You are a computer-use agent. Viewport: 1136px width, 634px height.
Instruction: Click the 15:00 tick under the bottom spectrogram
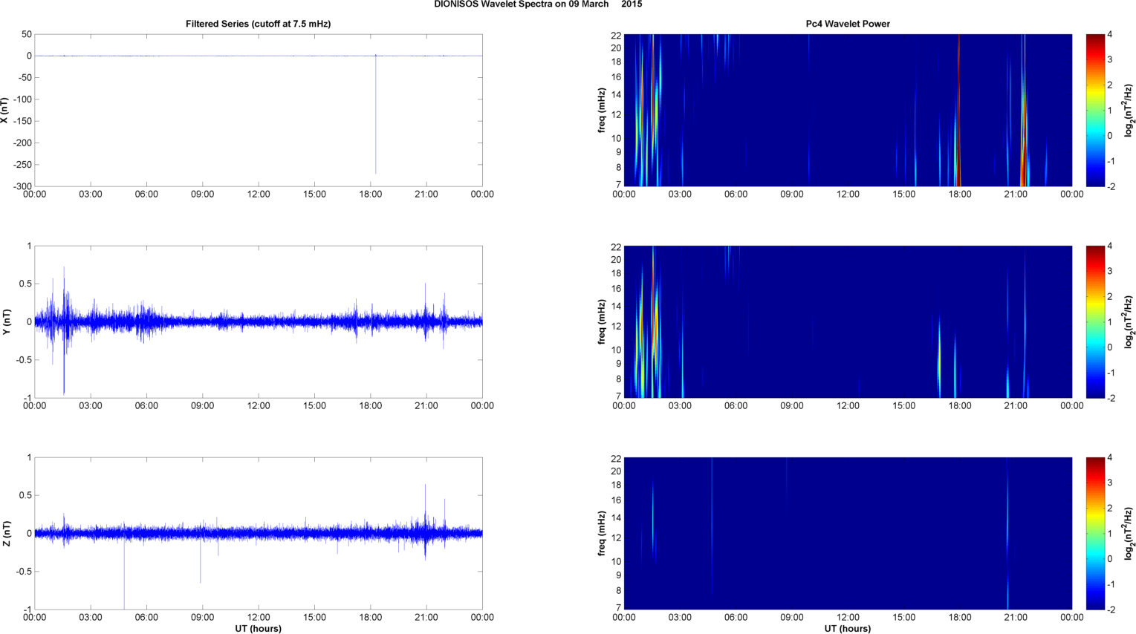pos(904,618)
